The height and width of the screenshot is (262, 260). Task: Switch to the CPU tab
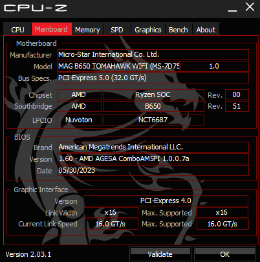pos(17,29)
